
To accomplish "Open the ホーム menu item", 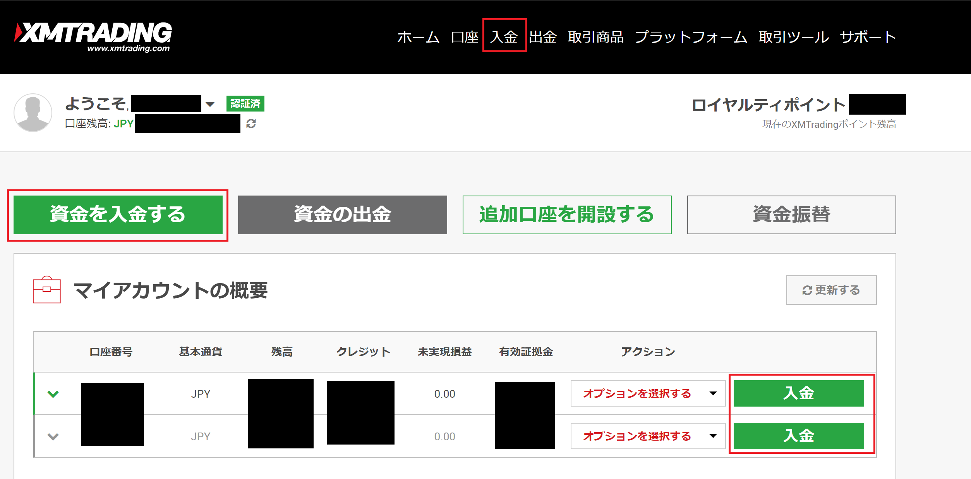I will (419, 37).
